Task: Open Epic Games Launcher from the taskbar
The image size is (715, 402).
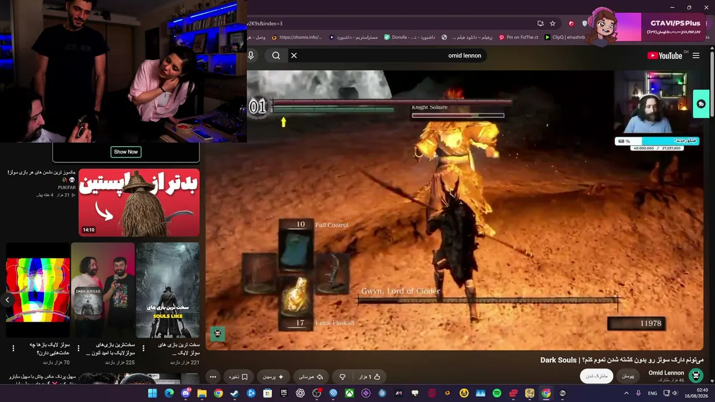Action: click(284, 394)
